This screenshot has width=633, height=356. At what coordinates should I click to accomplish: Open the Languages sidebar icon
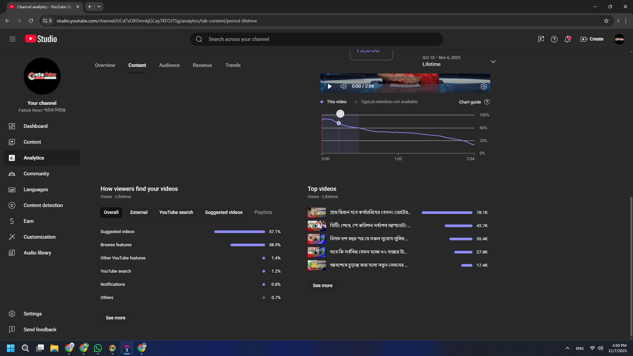12,189
